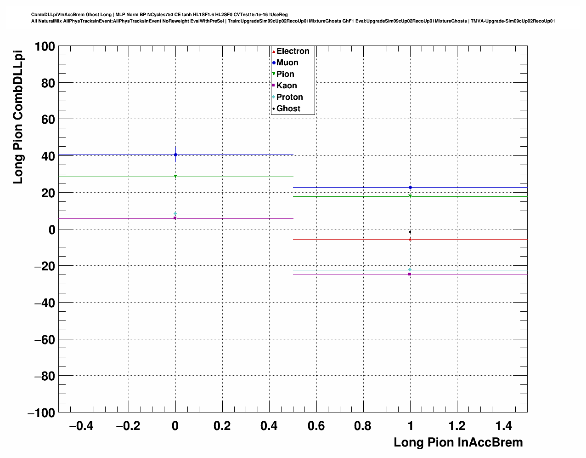The image size is (586, 458).
Task: Click the Y axis label −80
Action: pyautogui.click(x=45, y=376)
